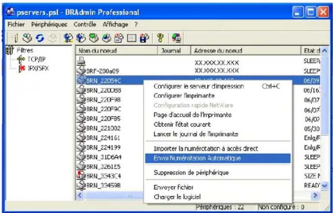Click the green printer toolbar icon
Screen dimensions: 333x213
click(94, 38)
